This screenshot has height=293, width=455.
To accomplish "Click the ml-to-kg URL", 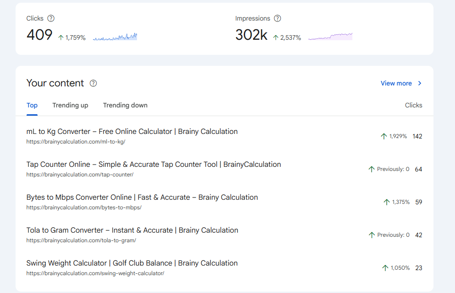I will coord(76,142).
